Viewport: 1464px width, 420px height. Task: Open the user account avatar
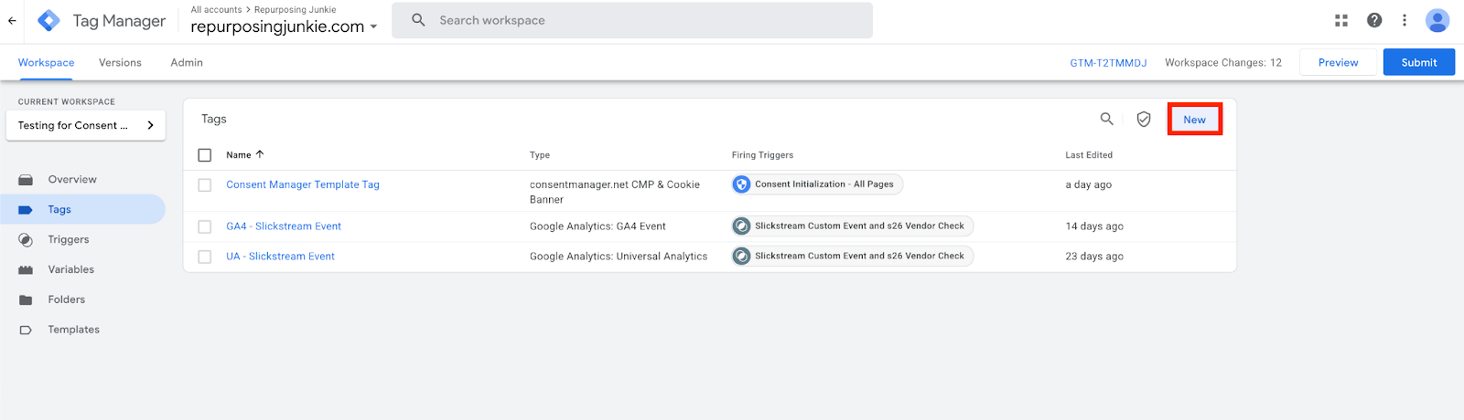coord(1437,20)
